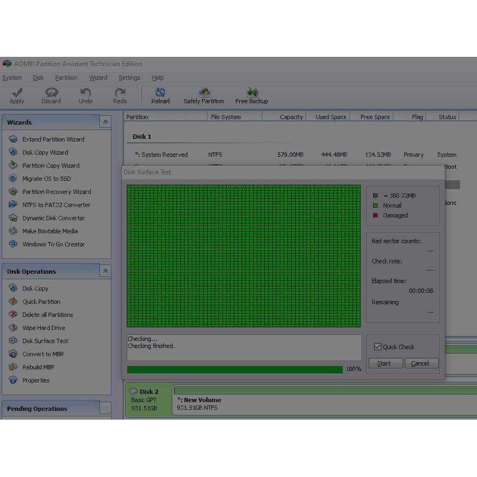
Task: Select Rebuild MBR operation
Action: [32, 367]
